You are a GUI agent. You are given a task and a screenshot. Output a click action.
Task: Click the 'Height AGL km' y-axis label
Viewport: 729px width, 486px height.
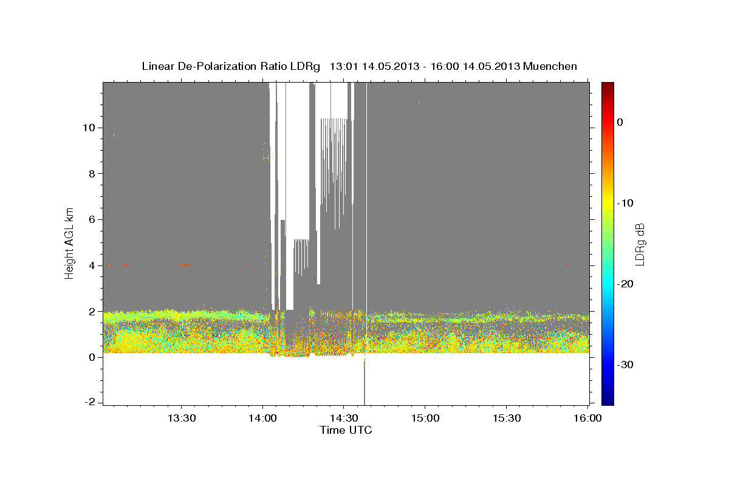pos(70,243)
